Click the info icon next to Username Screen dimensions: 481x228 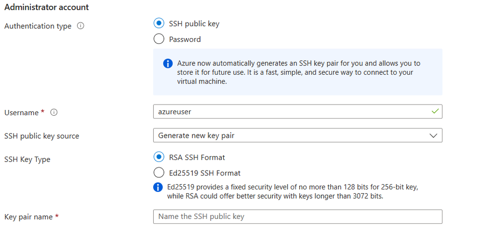54,112
